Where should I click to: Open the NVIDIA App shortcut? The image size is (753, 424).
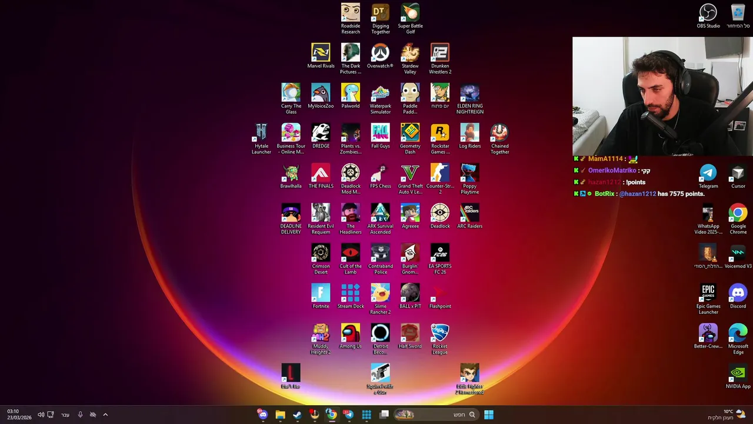[738, 376]
